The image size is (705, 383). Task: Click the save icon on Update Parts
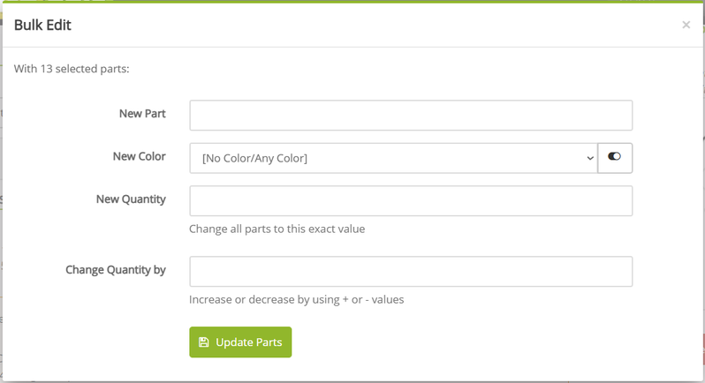point(204,342)
